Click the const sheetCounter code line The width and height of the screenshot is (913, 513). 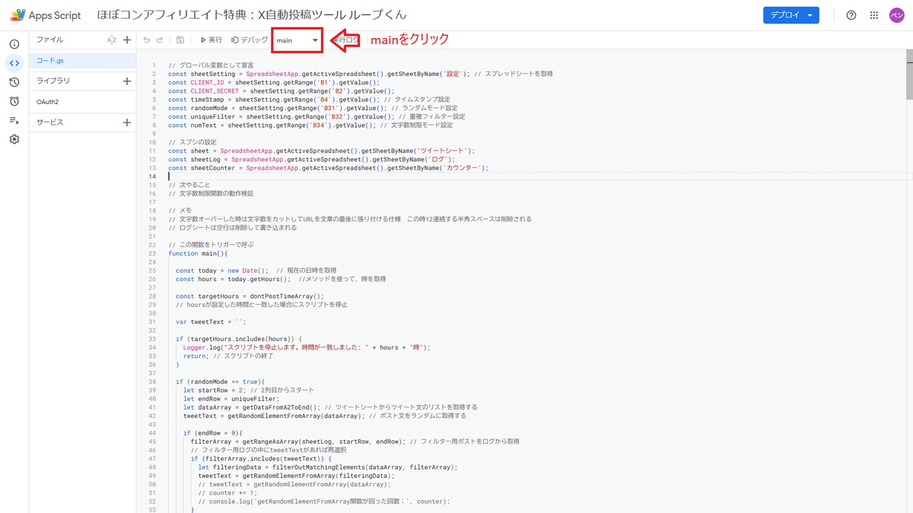tap(328, 168)
